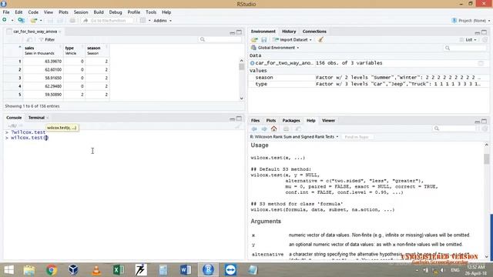Open the Project: (None) dropdown
The height and width of the screenshot is (277, 493).
(x=471, y=21)
